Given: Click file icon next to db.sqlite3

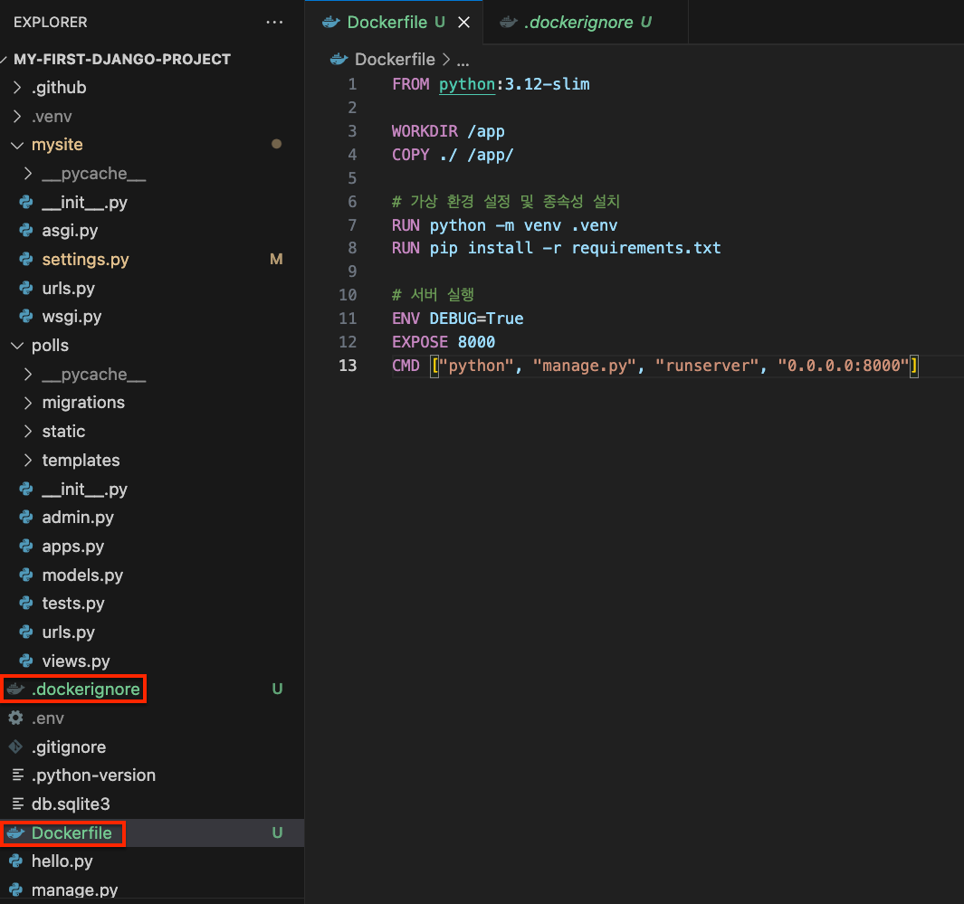Looking at the screenshot, I should coord(18,804).
